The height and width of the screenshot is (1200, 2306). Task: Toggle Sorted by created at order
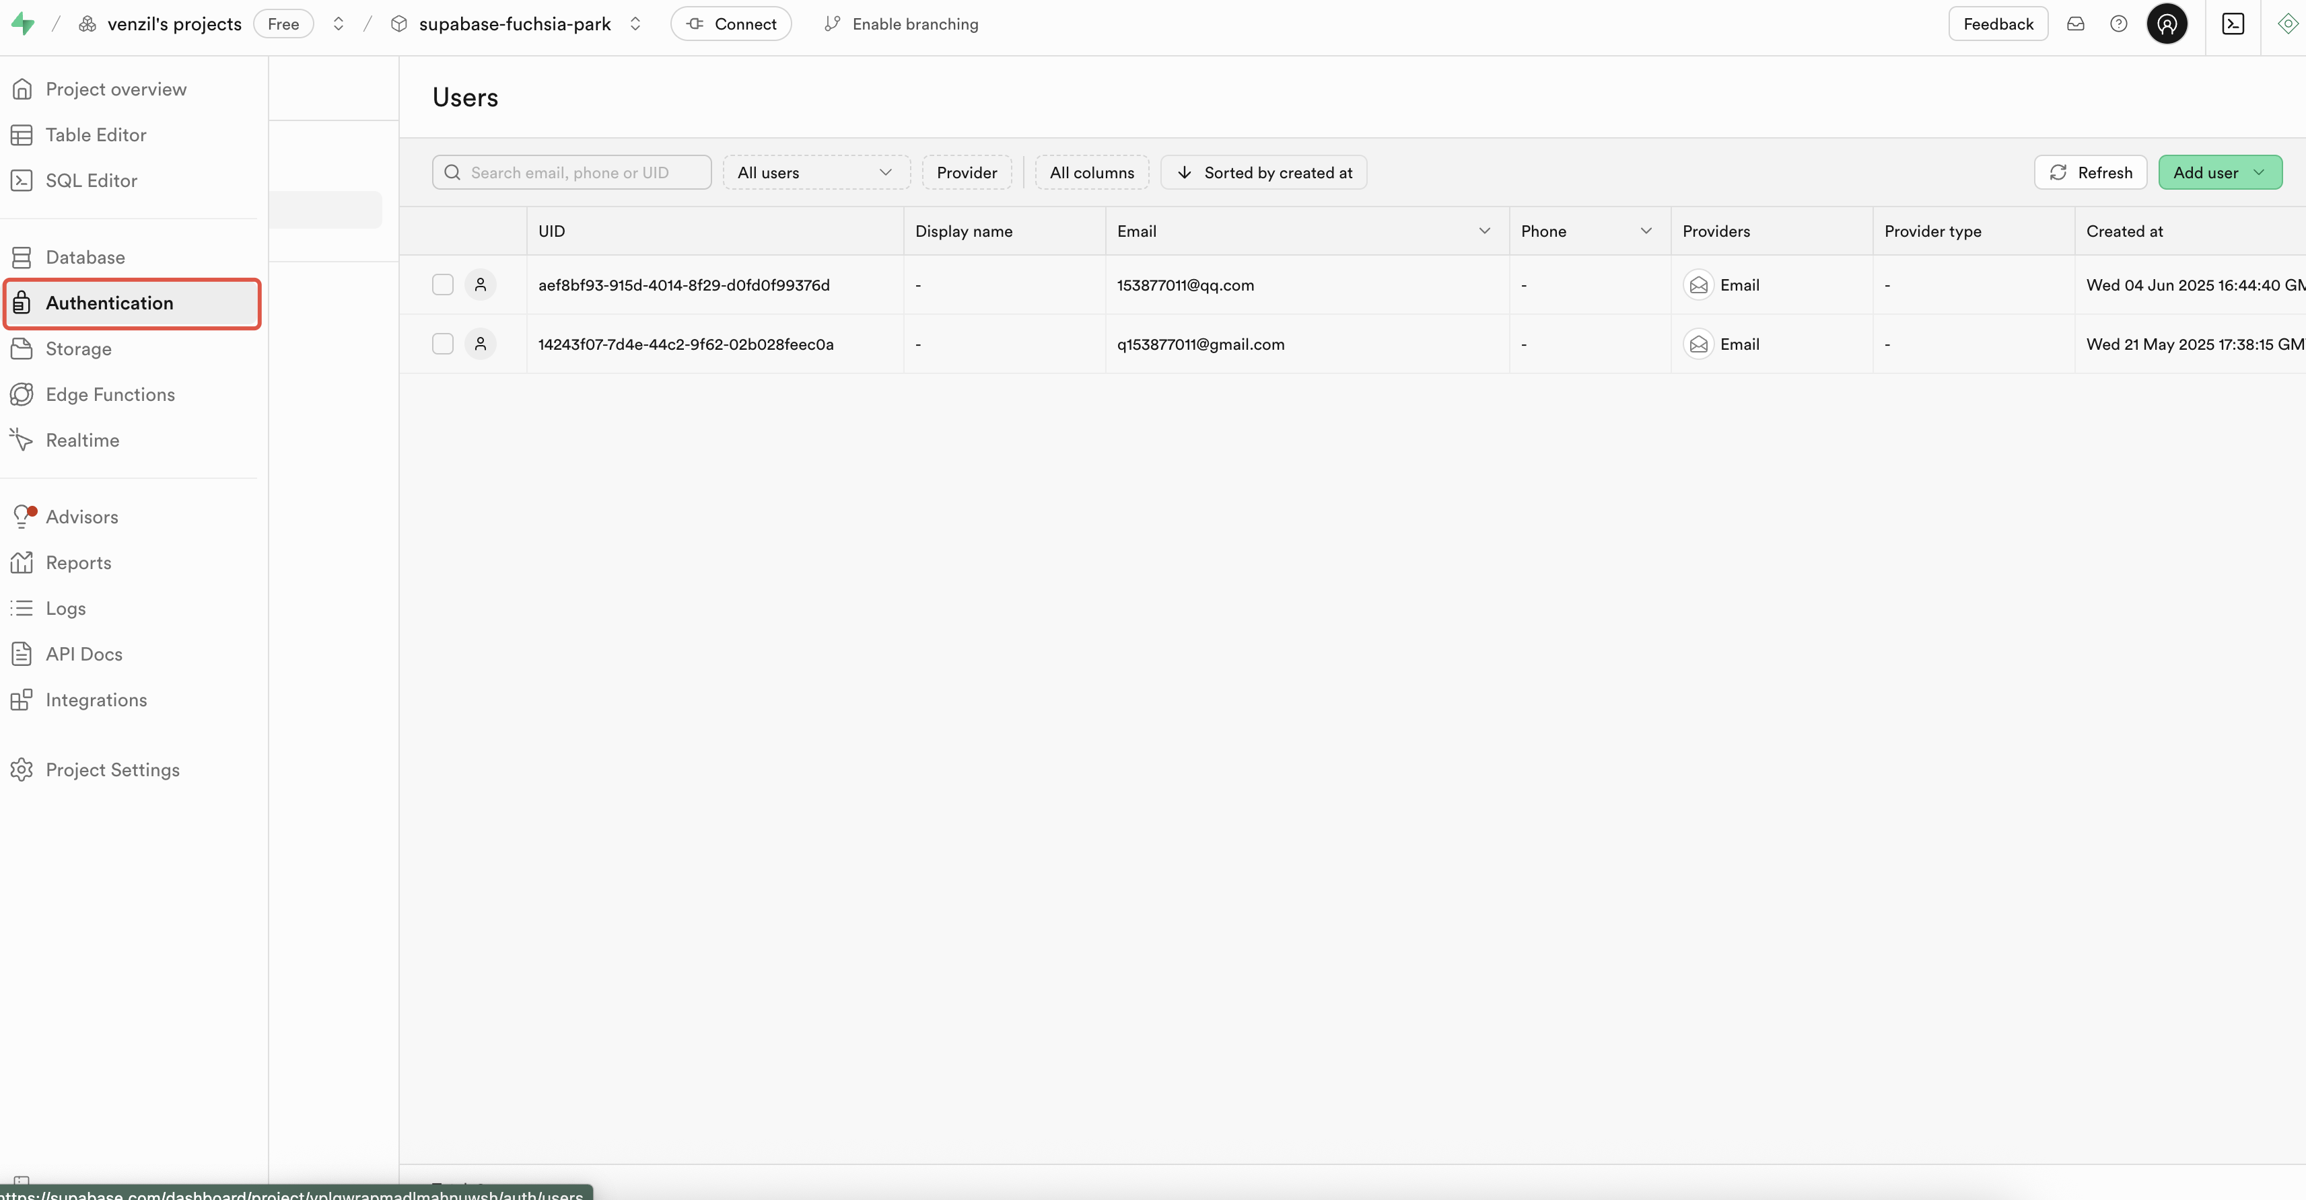[1263, 173]
